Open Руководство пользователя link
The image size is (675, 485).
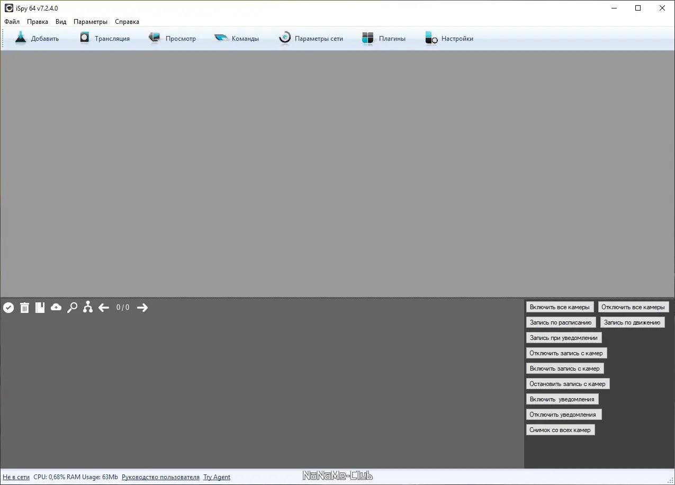pos(160,477)
